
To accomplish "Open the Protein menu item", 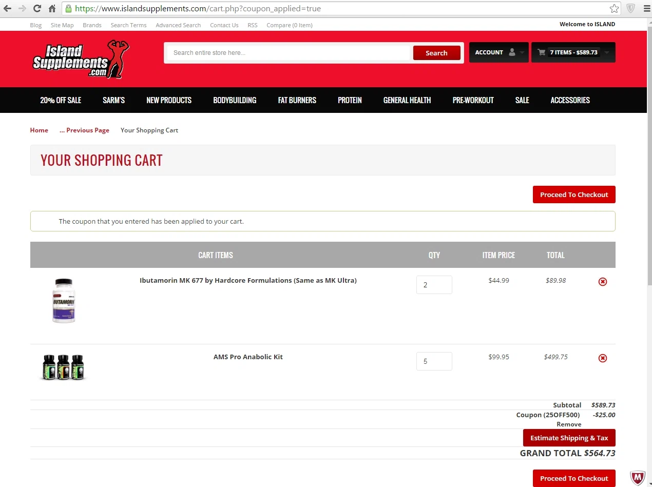I will 350,100.
